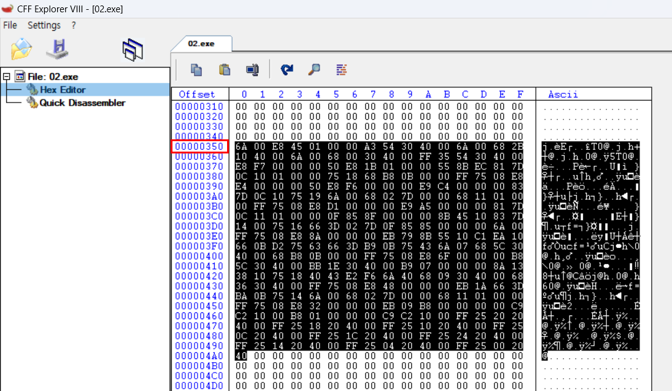The width and height of the screenshot is (672, 391).
Task: Click the multiple windows icon
Action: coord(133,50)
